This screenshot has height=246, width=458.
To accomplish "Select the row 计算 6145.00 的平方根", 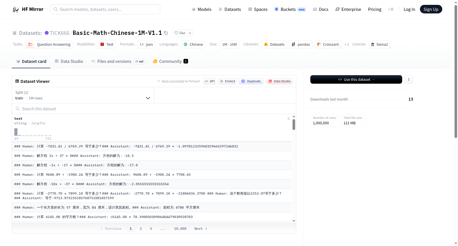I will (152, 217).
